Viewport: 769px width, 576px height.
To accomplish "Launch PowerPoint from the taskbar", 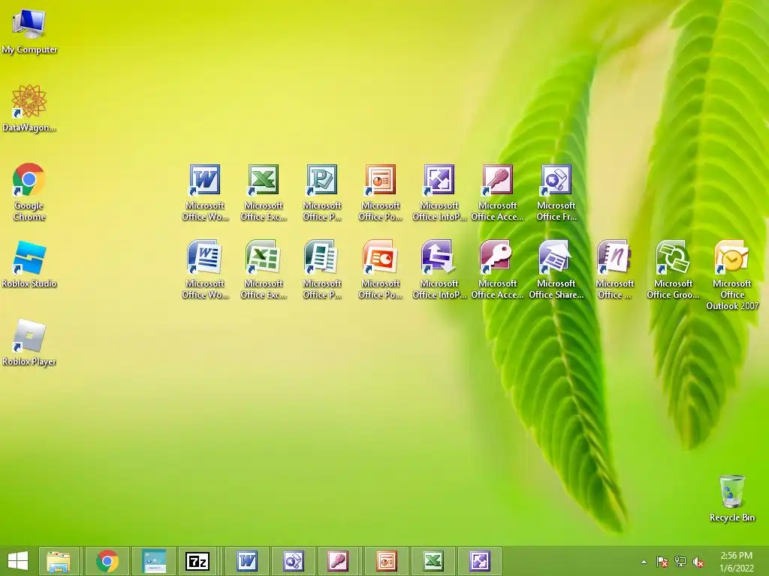I will tap(386, 561).
